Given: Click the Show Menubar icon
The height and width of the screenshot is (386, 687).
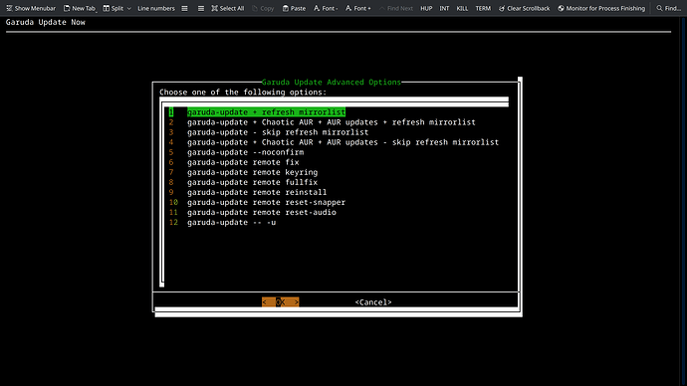Looking at the screenshot, I should coord(9,8).
